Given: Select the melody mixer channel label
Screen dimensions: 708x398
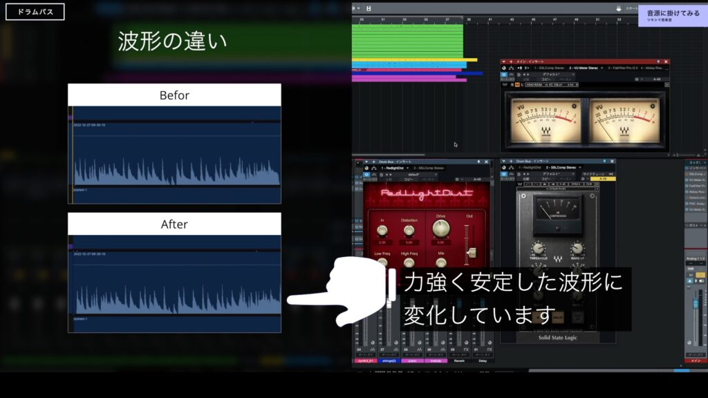Looking at the screenshot, I should pos(436,361).
